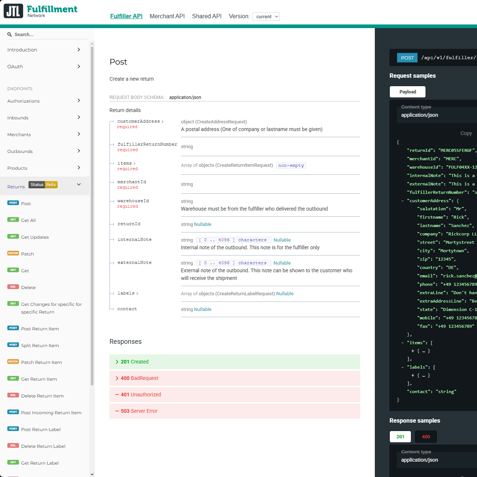Click the PATCH badge beside Patch Return Item
Image resolution: width=477 pixels, height=477 pixels.
coord(13,362)
